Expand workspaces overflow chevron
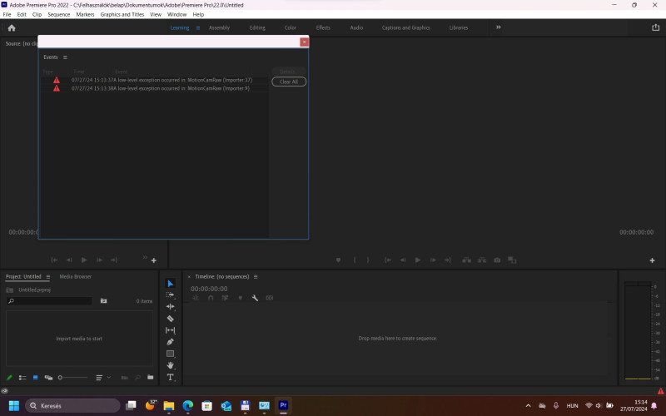Screen dimensions: 666x416 pos(498,27)
